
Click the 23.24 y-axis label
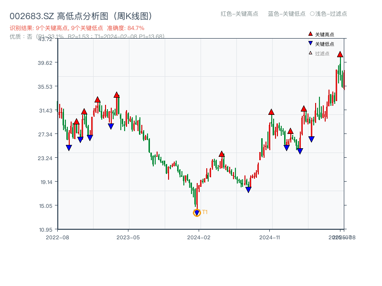(x=45, y=158)
